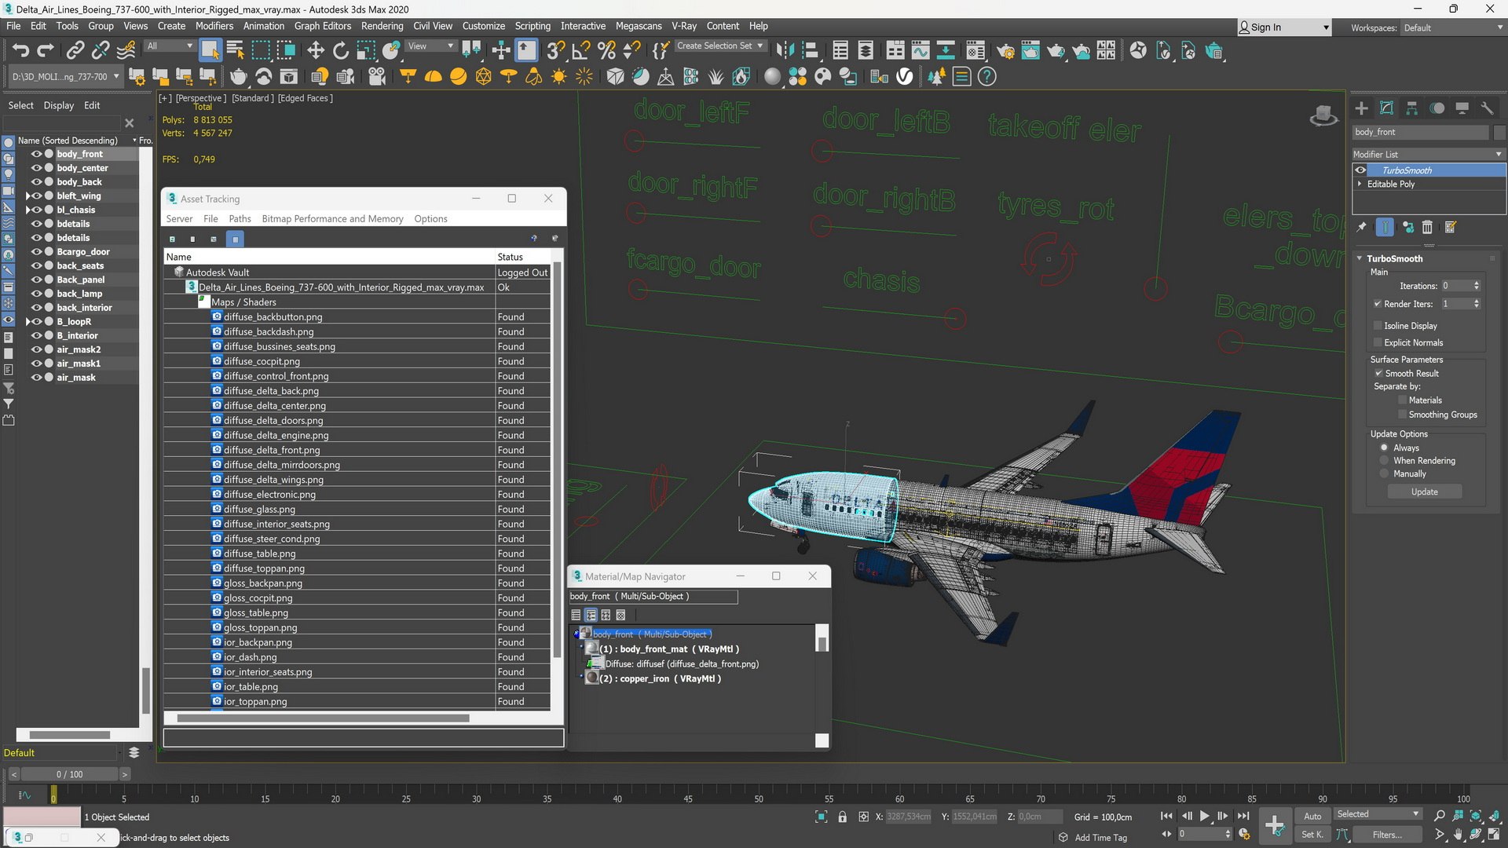Uncheck the Render Iters checkbox

click(x=1378, y=304)
